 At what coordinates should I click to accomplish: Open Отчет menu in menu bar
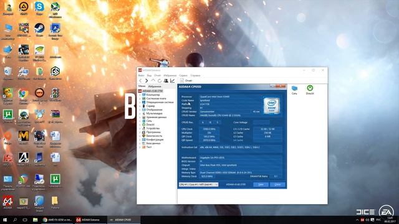point(158,75)
